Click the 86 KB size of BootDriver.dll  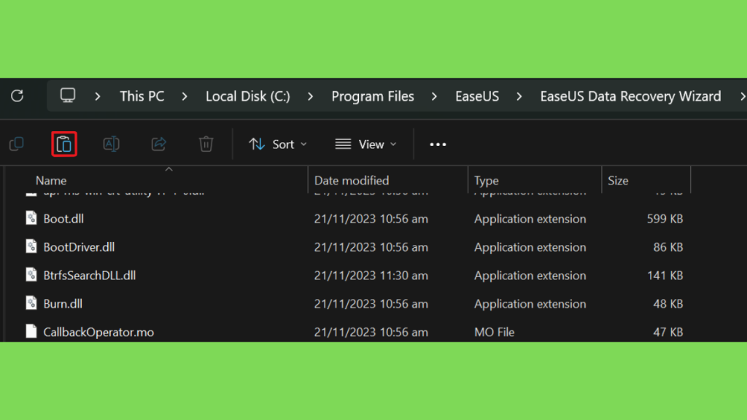pyautogui.click(x=668, y=247)
